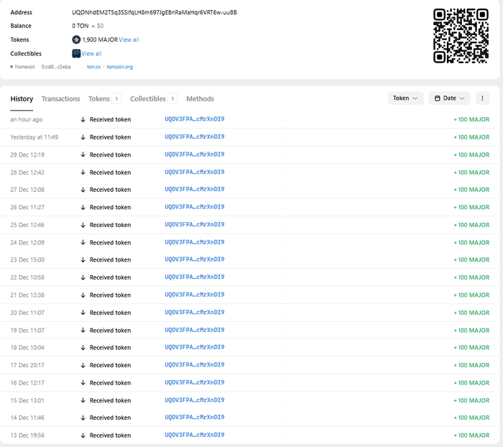This screenshot has height=447, width=503.
Task: Click View all next to Collectibles
Action: coord(91,54)
